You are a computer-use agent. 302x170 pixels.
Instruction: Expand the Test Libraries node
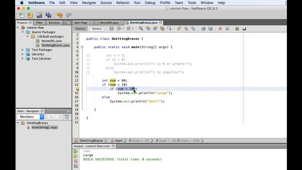click(23, 59)
